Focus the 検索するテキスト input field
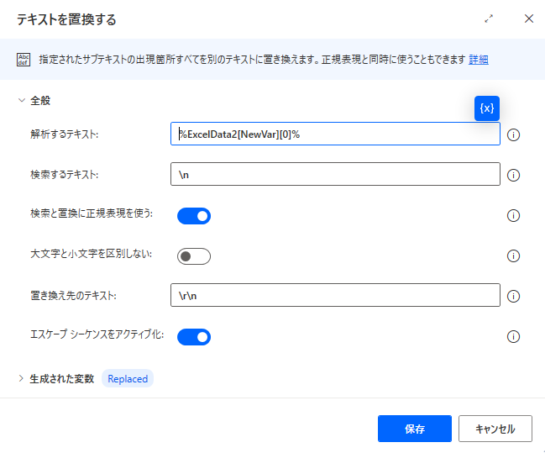Screen dimensions: 545x453 (x=335, y=174)
